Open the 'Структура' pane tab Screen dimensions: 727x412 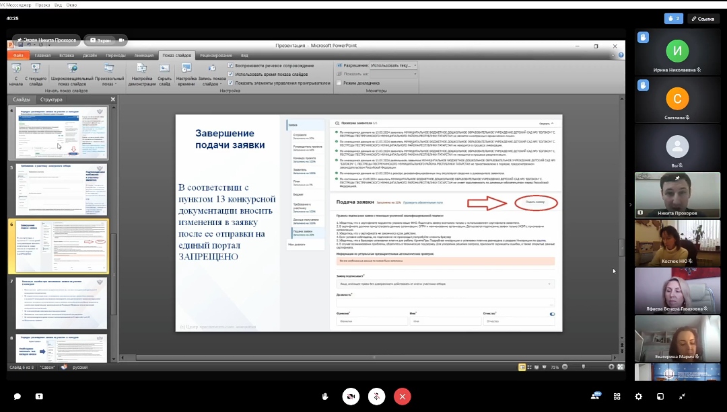pyautogui.click(x=51, y=99)
